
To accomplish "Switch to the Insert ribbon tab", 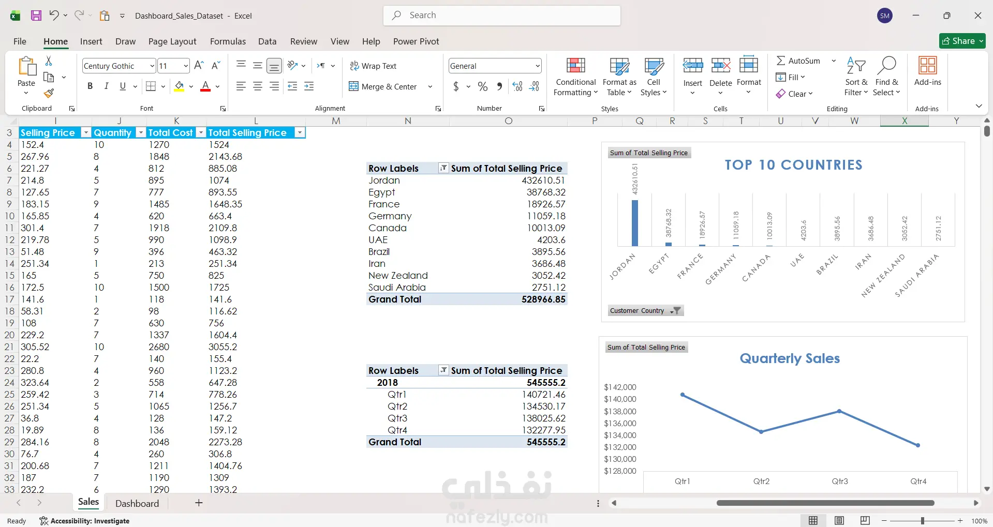I will tap(91, 41).
